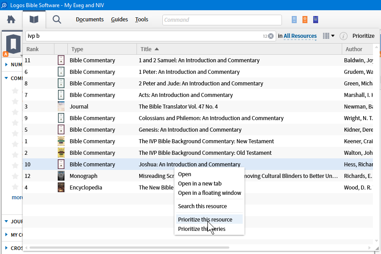Toggle top favorite star in left panel
This screenshot has height=254, width=381.
coord(15,91)
